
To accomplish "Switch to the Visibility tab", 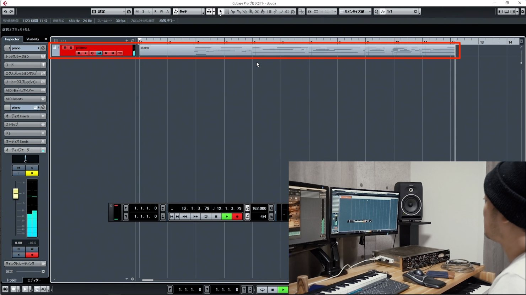I will [33, 39].
